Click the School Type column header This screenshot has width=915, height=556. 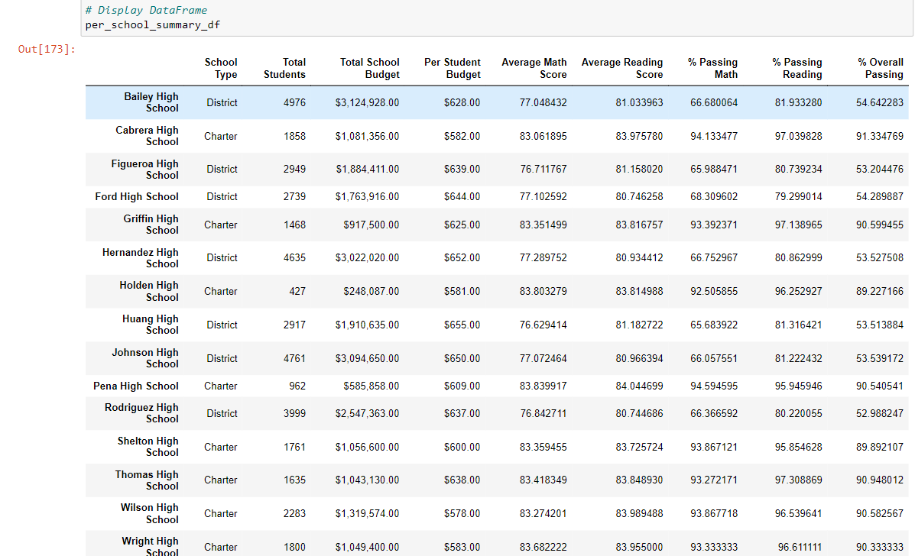point(221,68)
